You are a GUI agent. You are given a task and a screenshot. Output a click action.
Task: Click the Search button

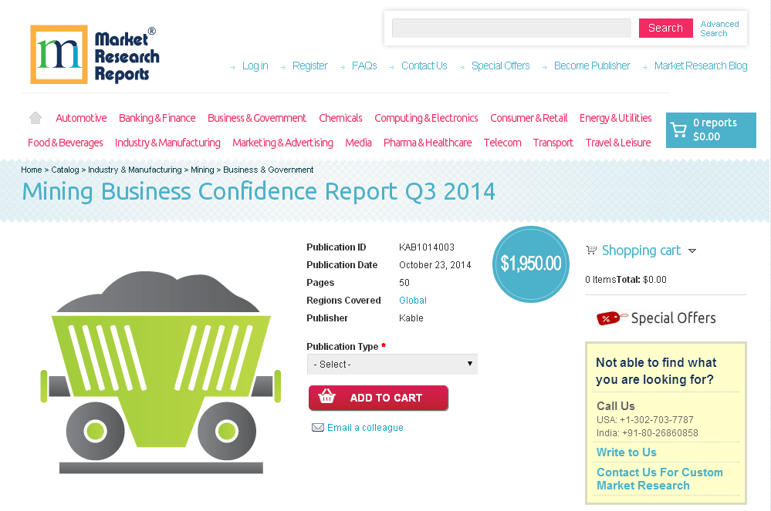tap(665, 27)
